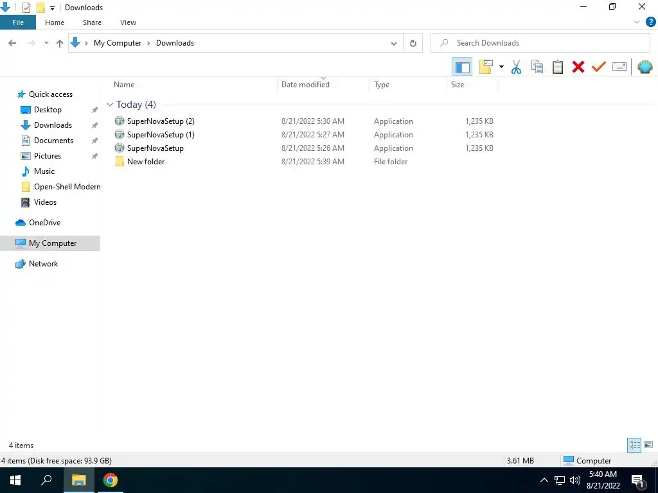The image size is (658, 493).
Task: Select the SuperNovaSetup (2) file
Action: (x=161, y=121)
